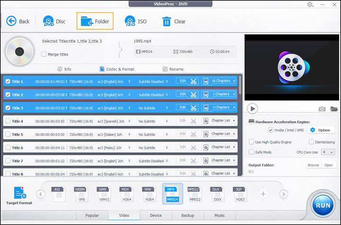Click the Browse output folder button
This screenshot has height=225, width=341.
pos(313,165)
